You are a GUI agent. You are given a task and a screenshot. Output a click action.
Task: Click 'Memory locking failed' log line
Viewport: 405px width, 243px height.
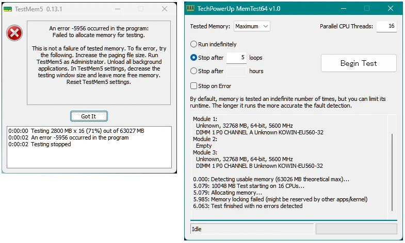coord(280,199)
